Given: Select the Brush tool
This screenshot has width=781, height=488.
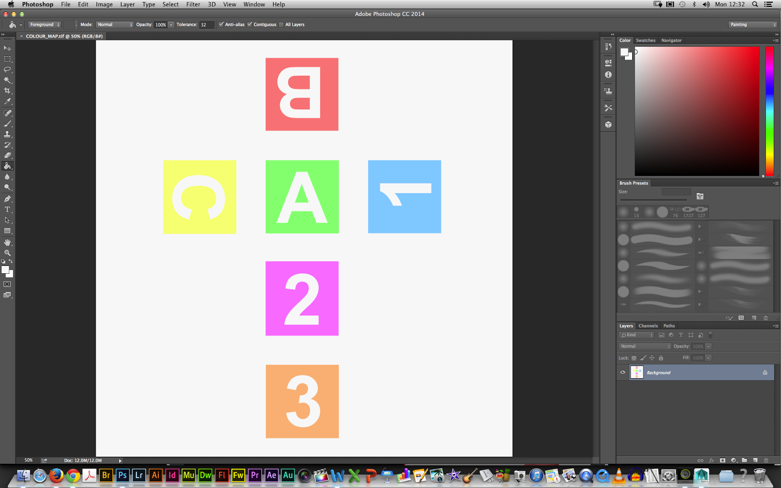Looking at the screenshot, I should pos(7,124).
